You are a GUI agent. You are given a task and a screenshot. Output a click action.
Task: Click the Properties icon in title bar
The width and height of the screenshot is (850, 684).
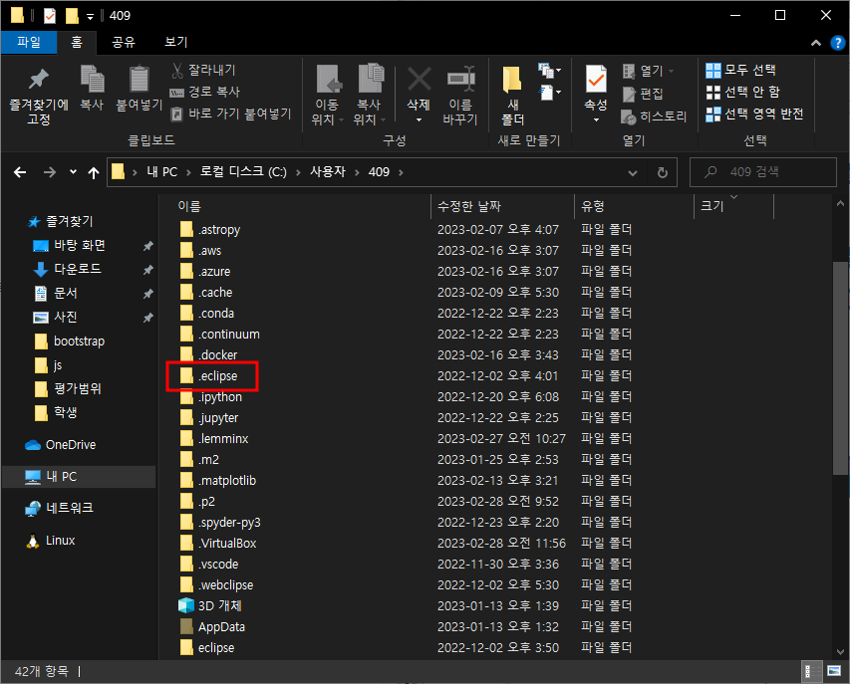click(x=50, y=16)
